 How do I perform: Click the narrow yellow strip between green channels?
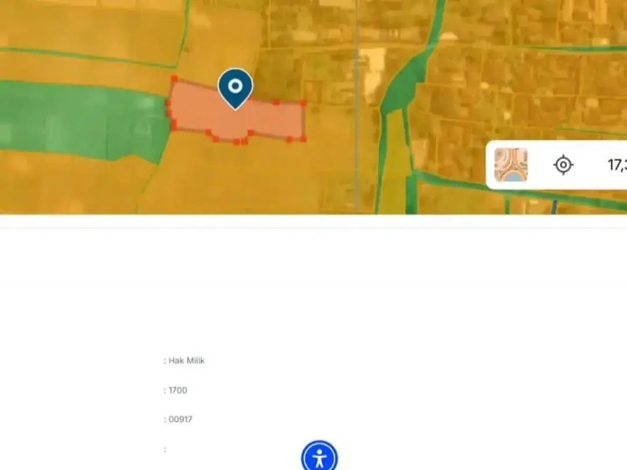pyautogui.click(x=392, y=160)
